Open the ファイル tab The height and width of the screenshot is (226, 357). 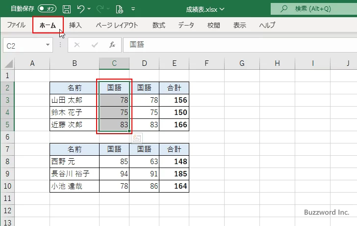click(16, 25)
